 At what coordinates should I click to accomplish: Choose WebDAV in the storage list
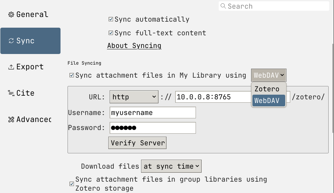268,100
